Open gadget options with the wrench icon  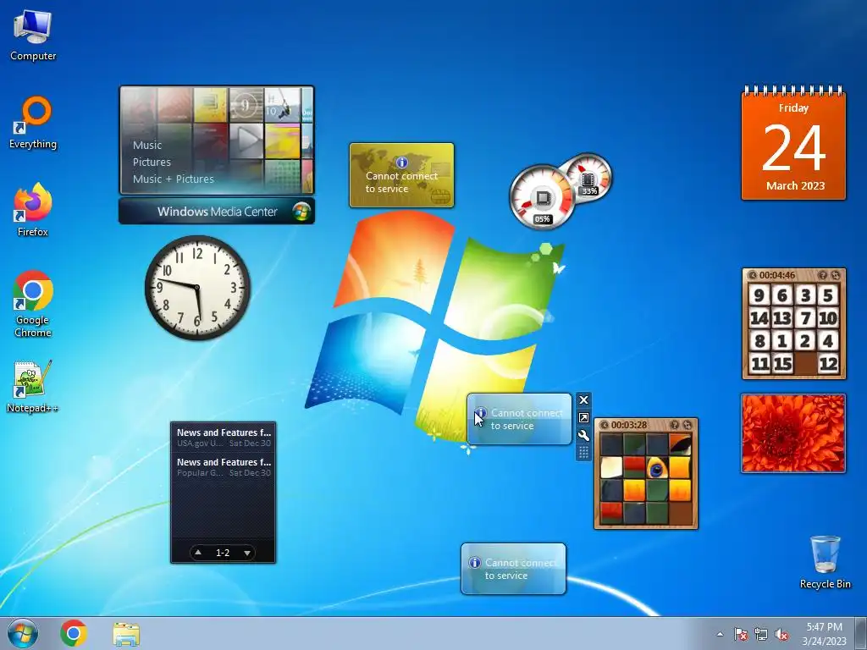click(x=583, y=436)
